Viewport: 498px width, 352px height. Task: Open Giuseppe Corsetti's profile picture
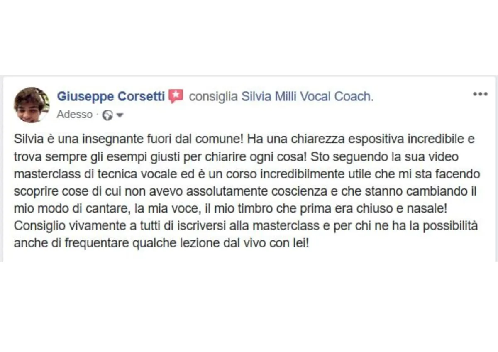point(32,105)
